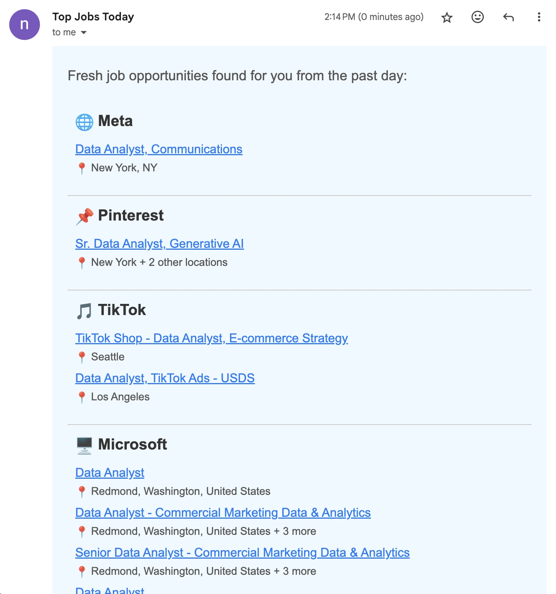The height and width of the screenshot is (594, 556).
Task: Click the red pin beside Seattle
Action: click(82, 357)
